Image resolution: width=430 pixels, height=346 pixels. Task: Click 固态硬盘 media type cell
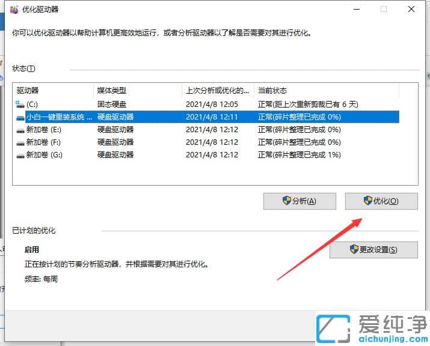112,105
